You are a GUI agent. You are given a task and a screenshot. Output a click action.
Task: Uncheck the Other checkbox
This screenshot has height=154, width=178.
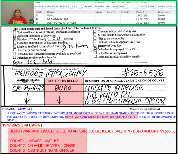click(15, 62)
